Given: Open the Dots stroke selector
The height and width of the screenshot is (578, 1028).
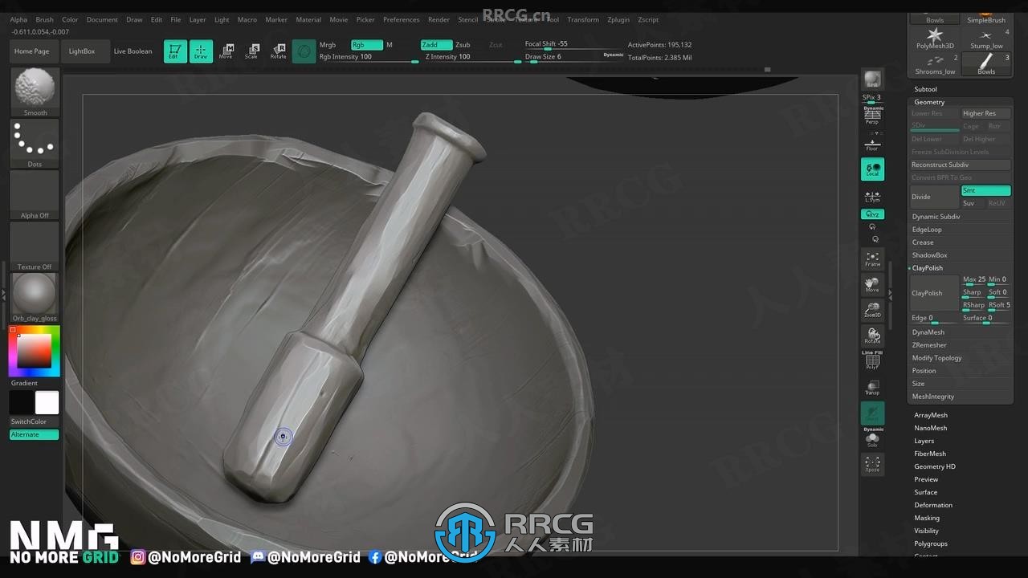Looking at the screenshot, I should 35,144.
